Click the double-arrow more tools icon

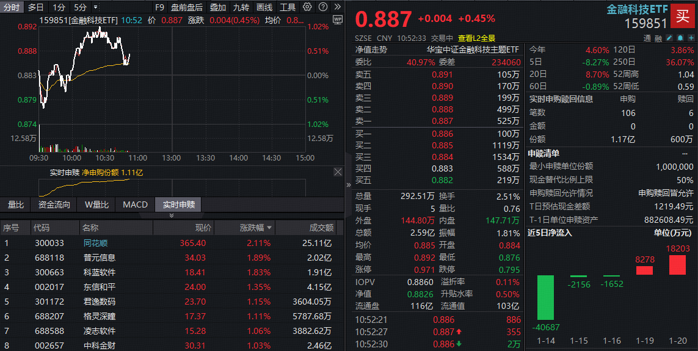coord(338,7)
